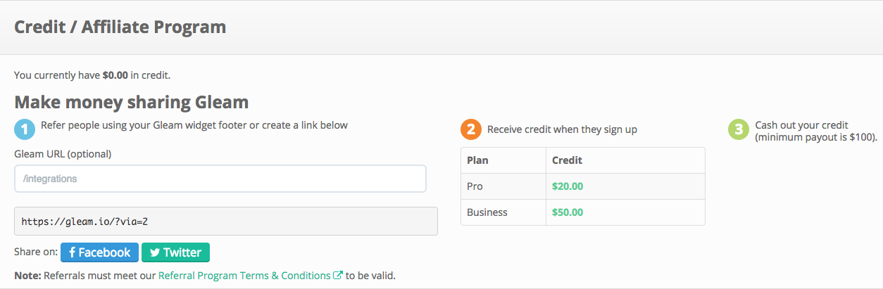
Task: Click the external link icon after Terms & Conditions
Action: point(338,276)
